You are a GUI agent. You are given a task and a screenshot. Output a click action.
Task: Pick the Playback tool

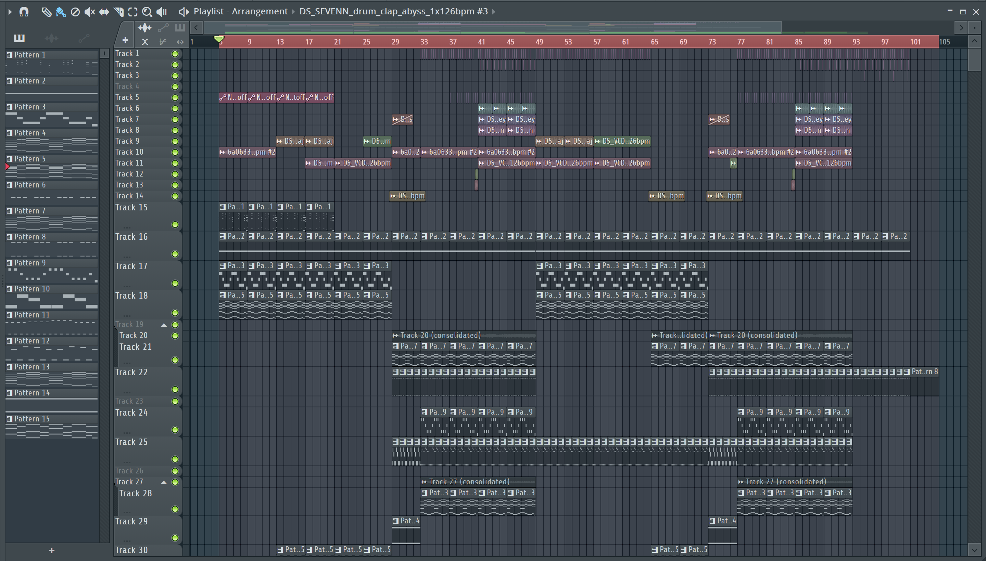coord(162,12)
